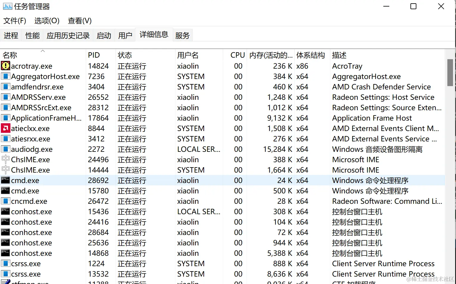The width and height of the screenshot is (456, 284).
Task: Select PID cell 3404
Action: click(x=96, y=87)
